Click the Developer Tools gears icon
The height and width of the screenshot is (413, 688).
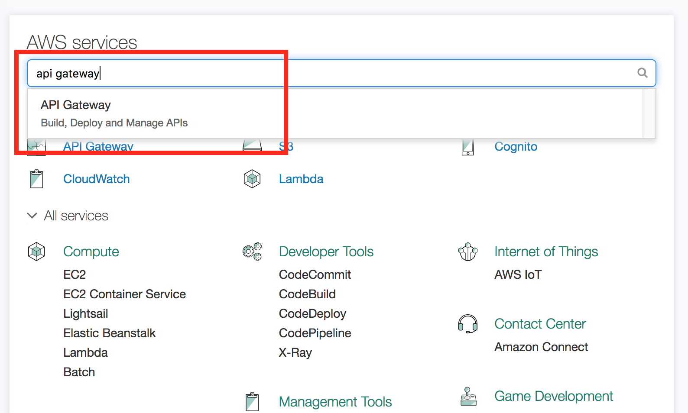click(x=252, y=252)
